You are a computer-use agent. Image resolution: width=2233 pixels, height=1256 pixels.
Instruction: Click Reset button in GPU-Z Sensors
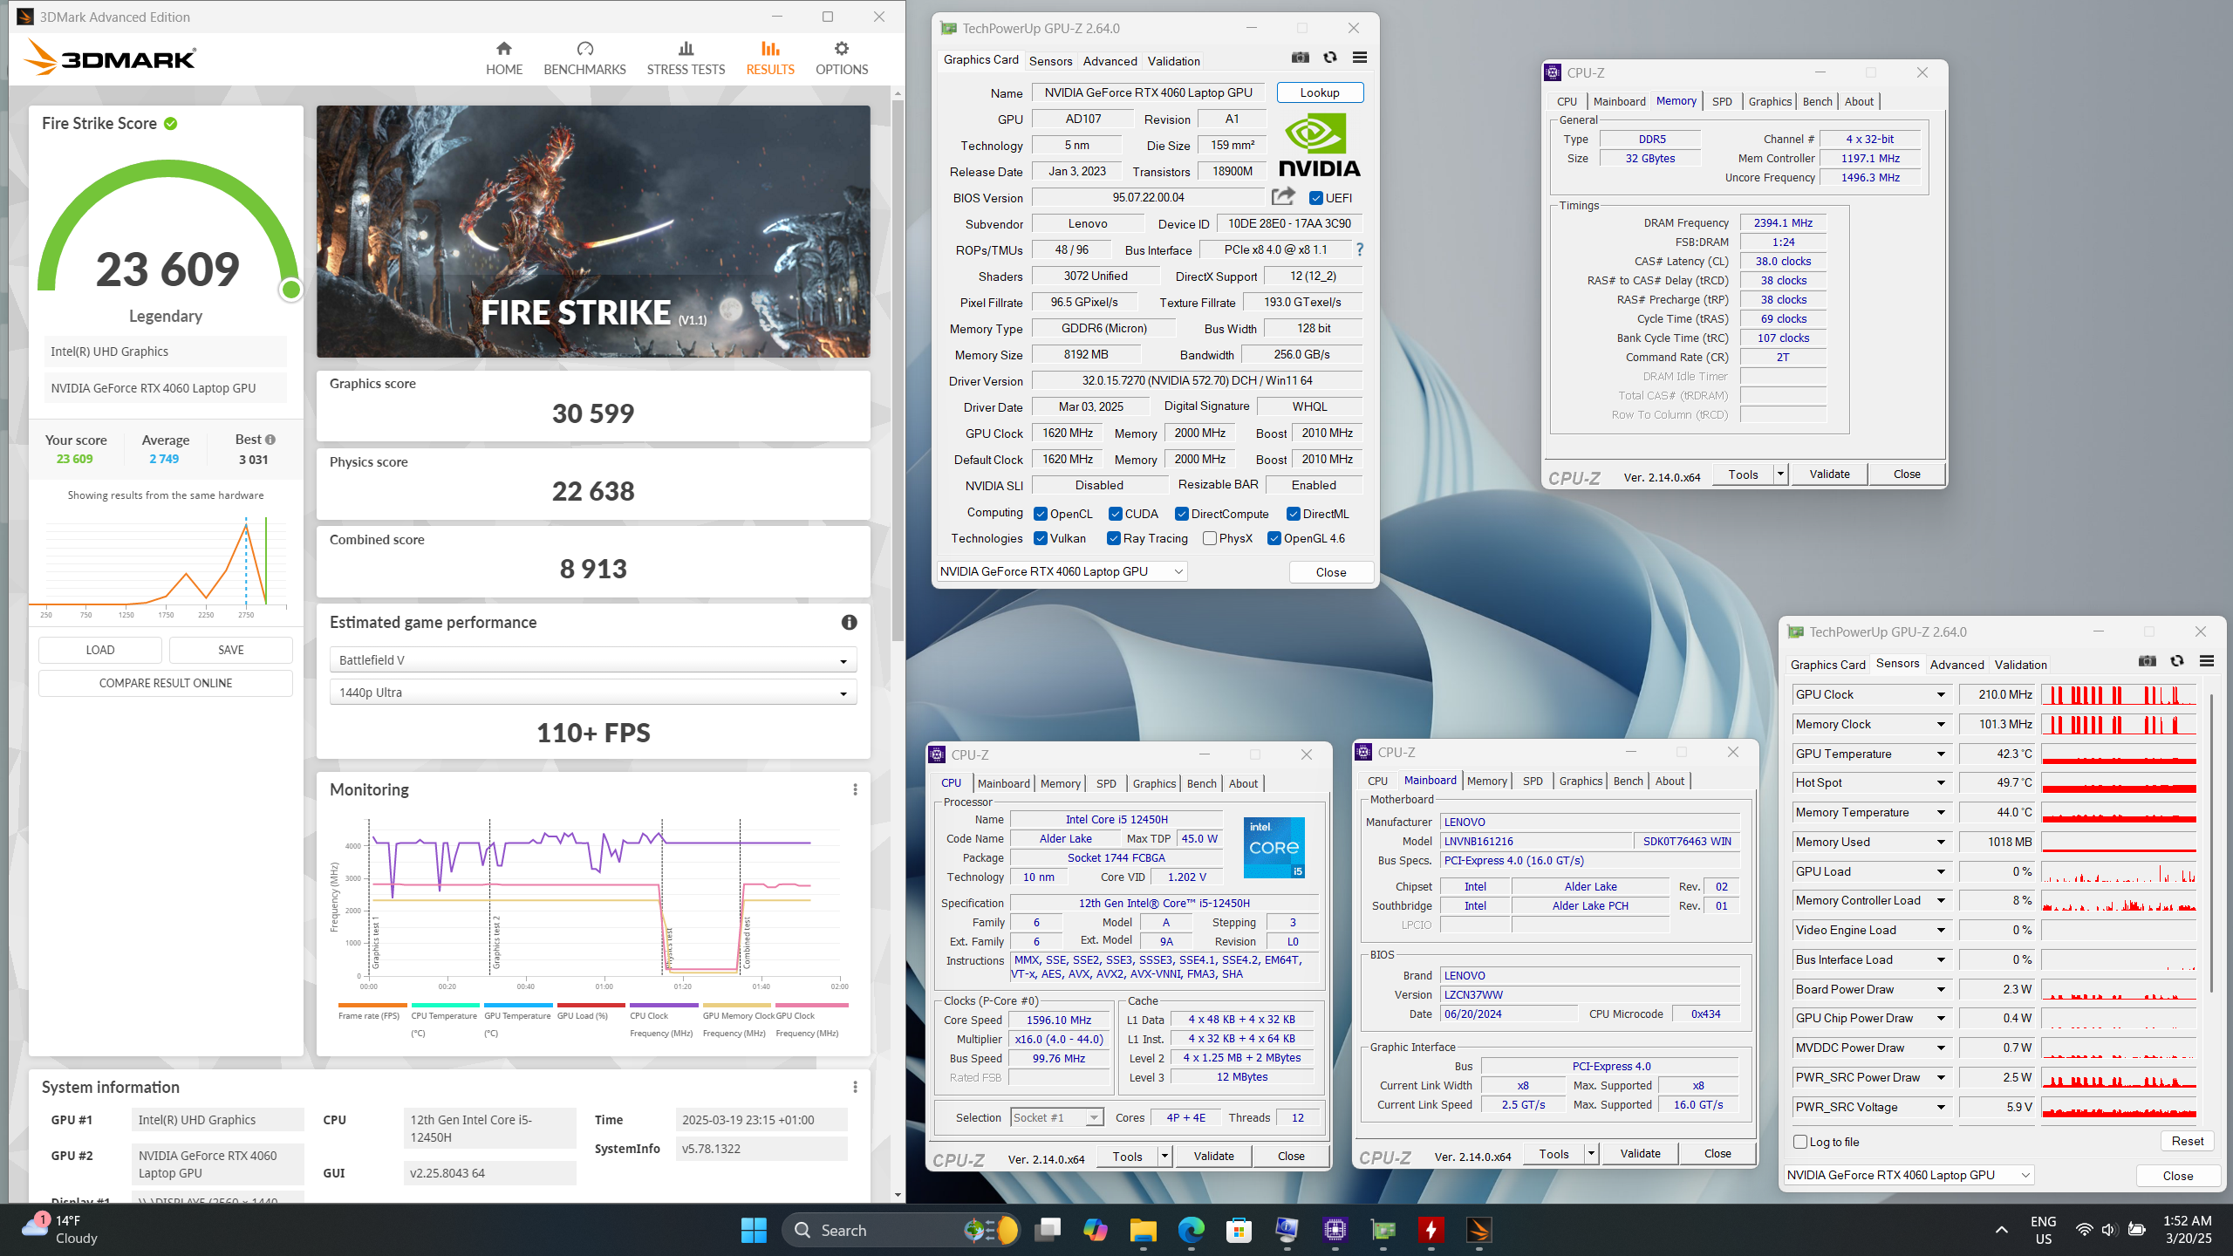point(2188,1141)
